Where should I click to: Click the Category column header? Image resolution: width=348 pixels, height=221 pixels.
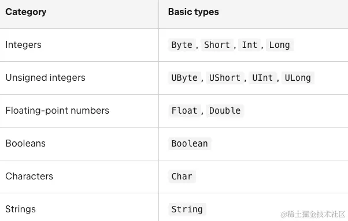pyautogui.click(x=26, y=12)
